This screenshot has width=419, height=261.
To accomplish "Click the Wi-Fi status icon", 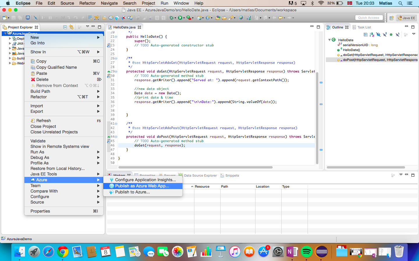I will pyautogui.click(x=321, y=3).
